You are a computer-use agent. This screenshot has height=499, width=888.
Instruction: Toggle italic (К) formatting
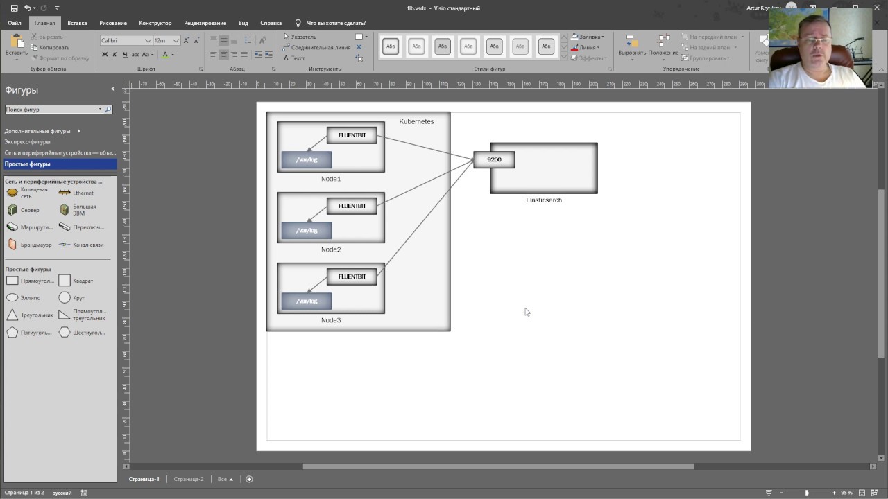[x=115, y=54]
